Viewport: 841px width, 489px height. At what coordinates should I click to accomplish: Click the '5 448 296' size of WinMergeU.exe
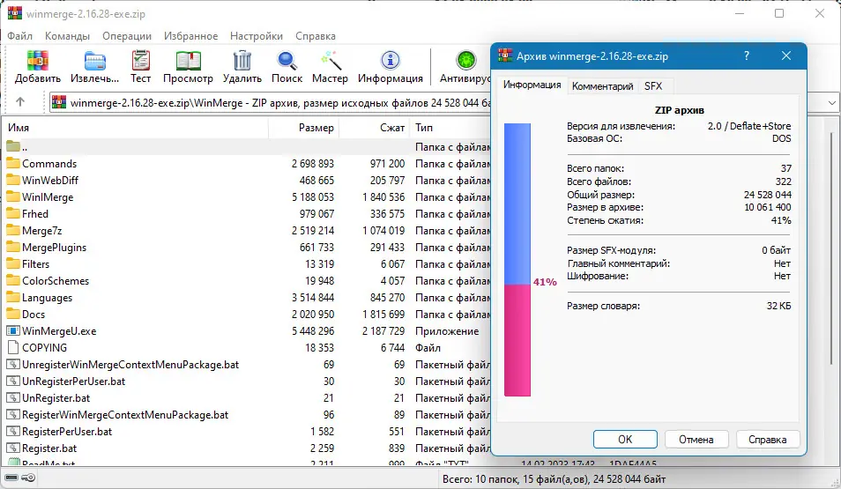313,331
